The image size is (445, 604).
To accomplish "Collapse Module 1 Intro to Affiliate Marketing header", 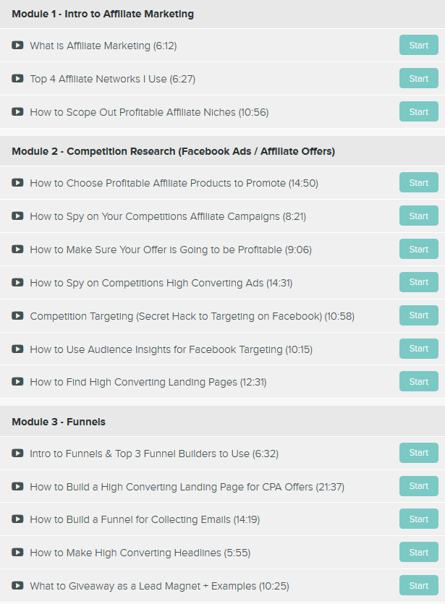I will click(103, 14).
